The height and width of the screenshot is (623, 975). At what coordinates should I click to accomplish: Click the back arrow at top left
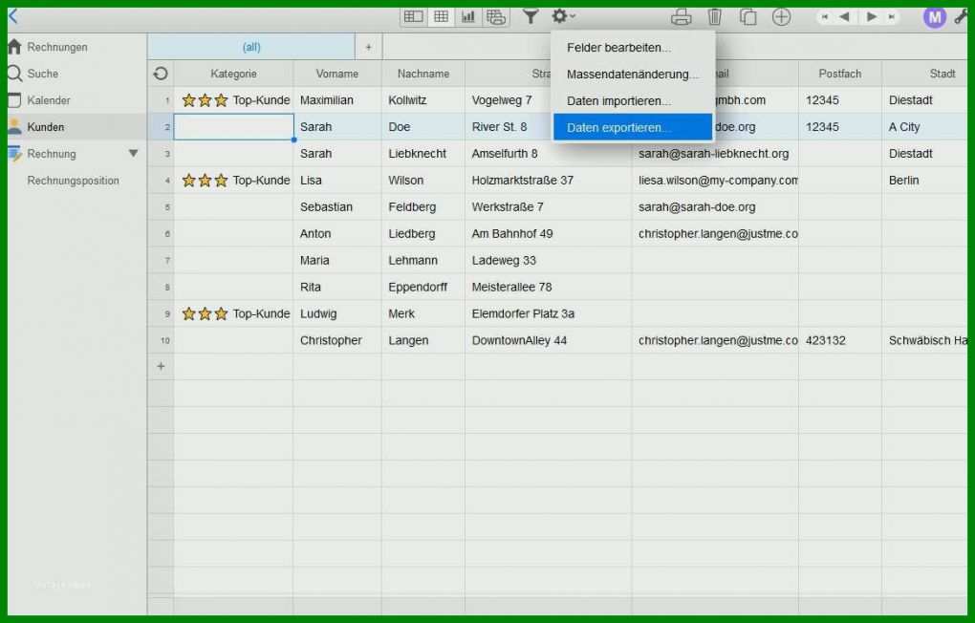coord(13,16)
